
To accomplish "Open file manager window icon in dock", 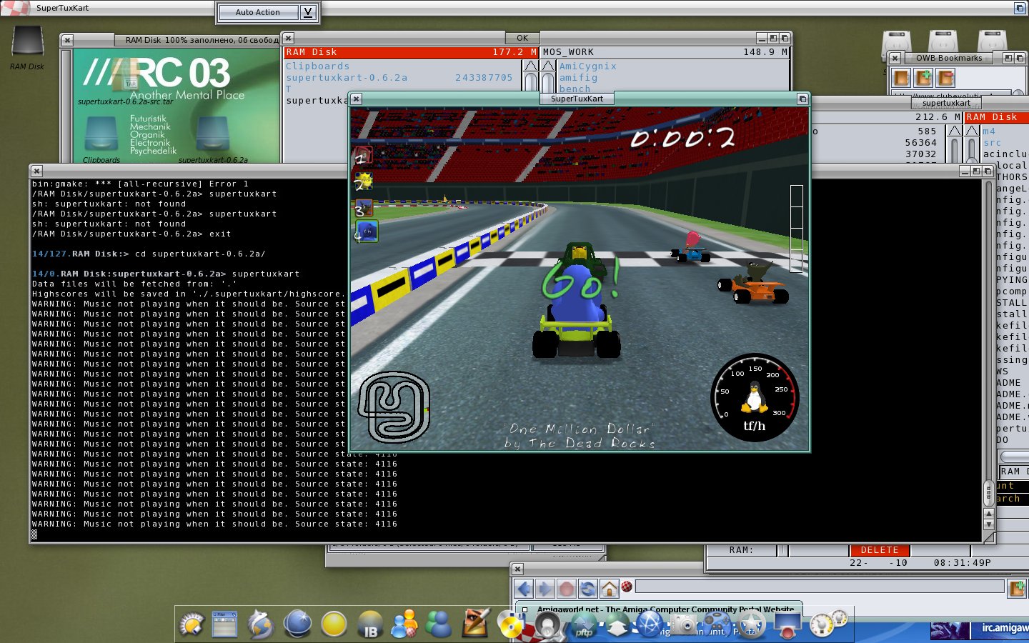I will (224, 624).
